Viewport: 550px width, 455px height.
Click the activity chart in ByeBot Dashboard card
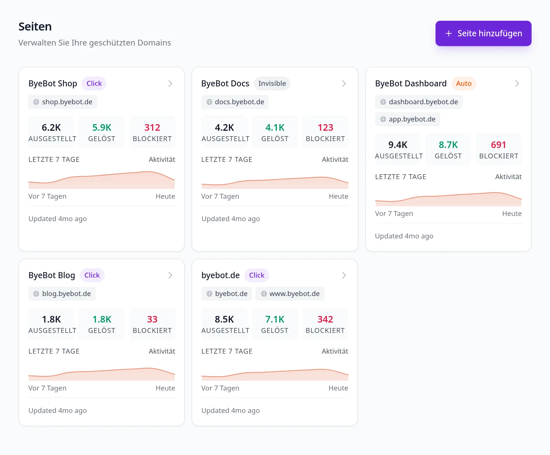[448, 199]
